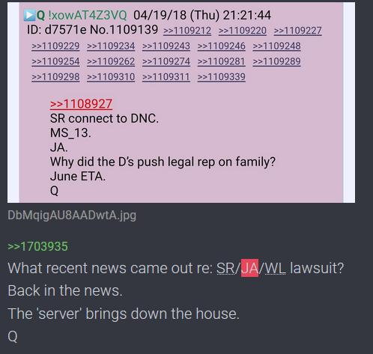Open reply link >>1109220
The image size is (373, 354).
point(243,31)
